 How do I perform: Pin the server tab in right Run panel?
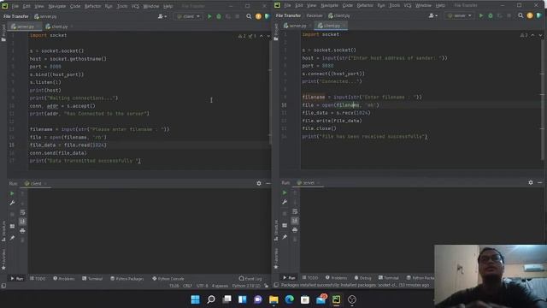(x=285, y=237)
